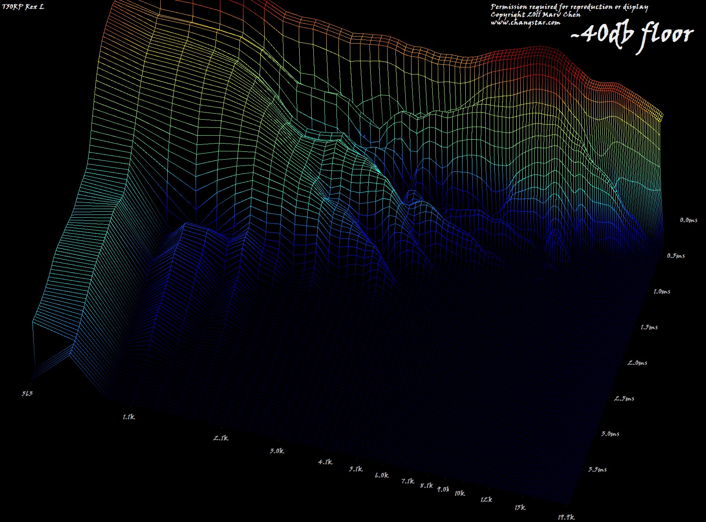
Task: Click the 4.1k frequency axis label
Action: [x=325, y=462]
